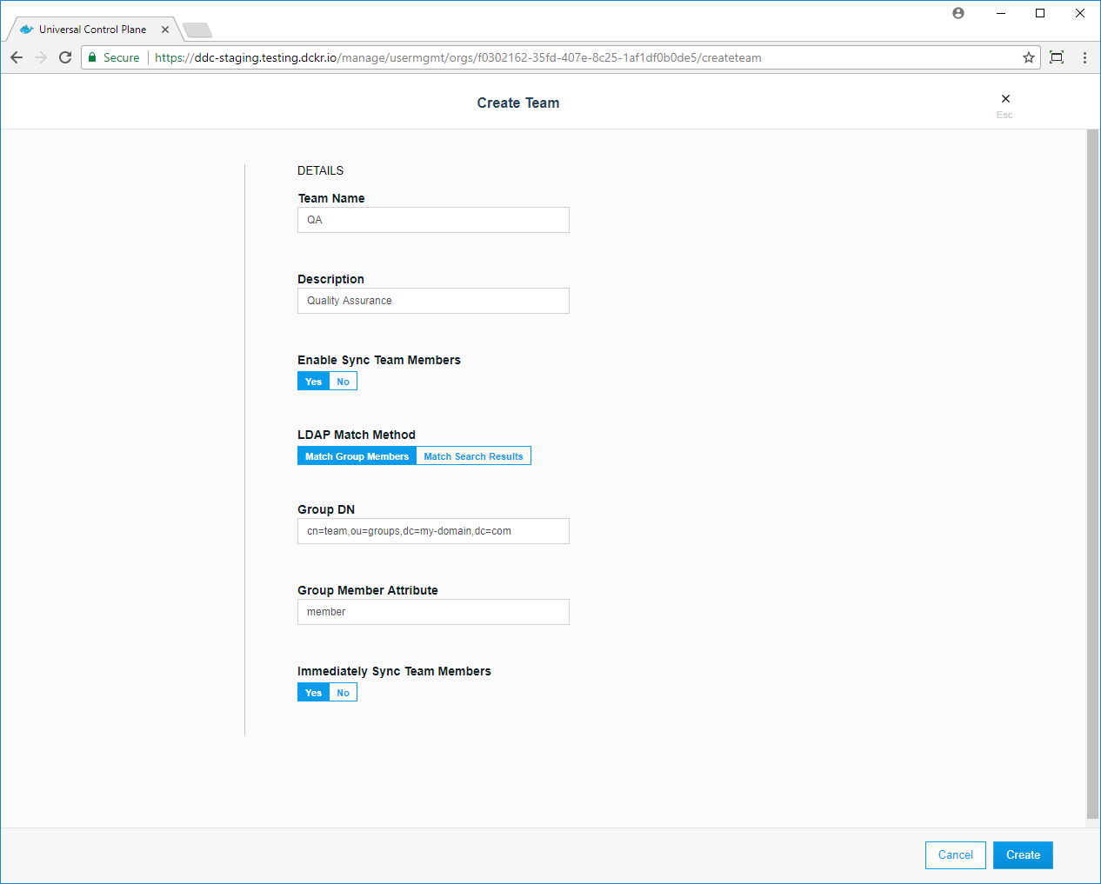Switch to Universal Control Plane tab
This screenshot has width=1101, height=884.
pos(92,30)
